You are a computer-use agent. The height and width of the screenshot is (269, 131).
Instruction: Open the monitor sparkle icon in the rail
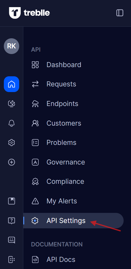tap(12, 104)
